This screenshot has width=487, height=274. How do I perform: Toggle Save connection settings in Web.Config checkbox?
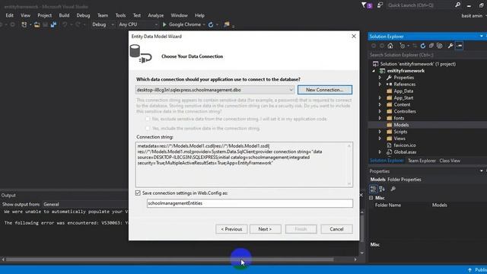tap(138, 193)
